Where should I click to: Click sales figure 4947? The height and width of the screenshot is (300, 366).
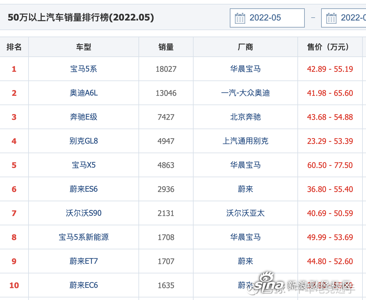166,141
